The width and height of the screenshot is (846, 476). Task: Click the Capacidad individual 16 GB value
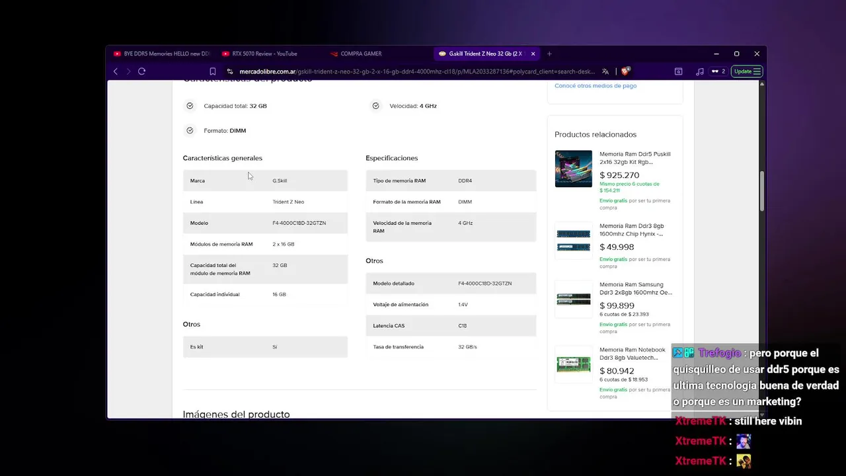[x=279, y=294]
